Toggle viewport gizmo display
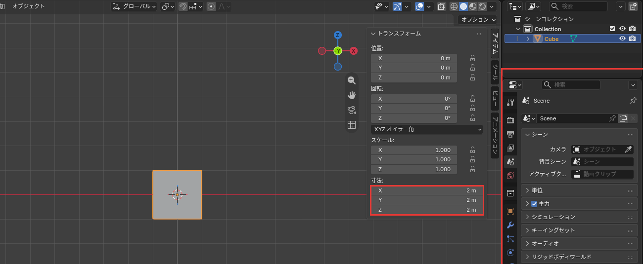This screenshot has width=643, height=264. (397, 6)
